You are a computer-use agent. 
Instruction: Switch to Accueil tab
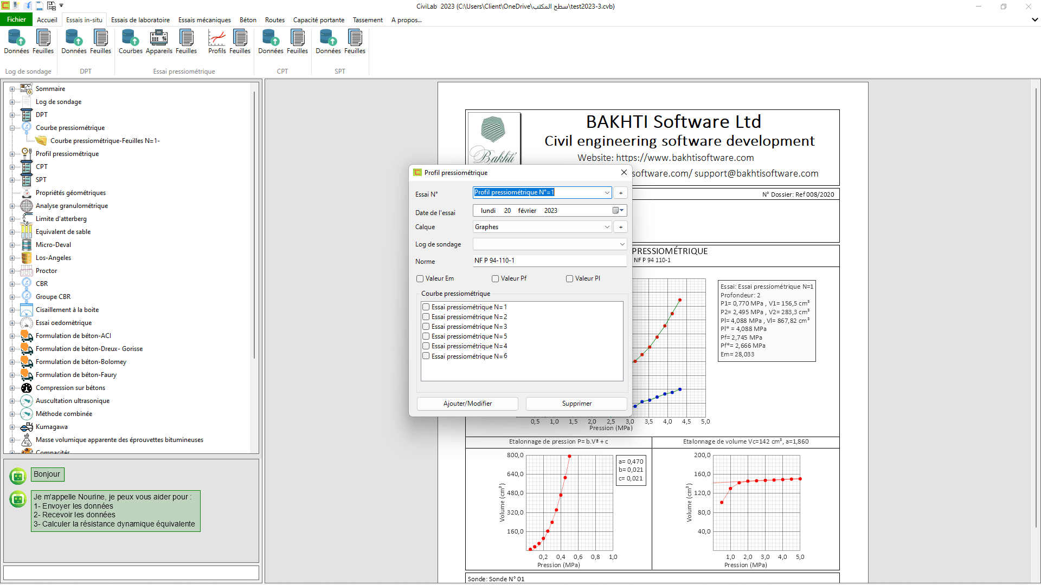point(47,20)
